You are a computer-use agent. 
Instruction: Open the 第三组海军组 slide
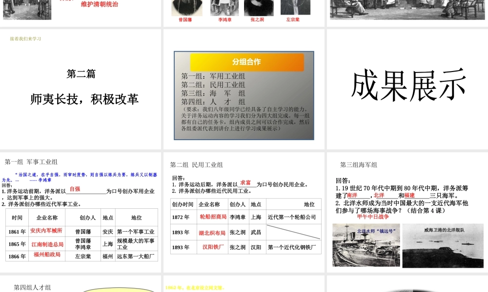407,212
